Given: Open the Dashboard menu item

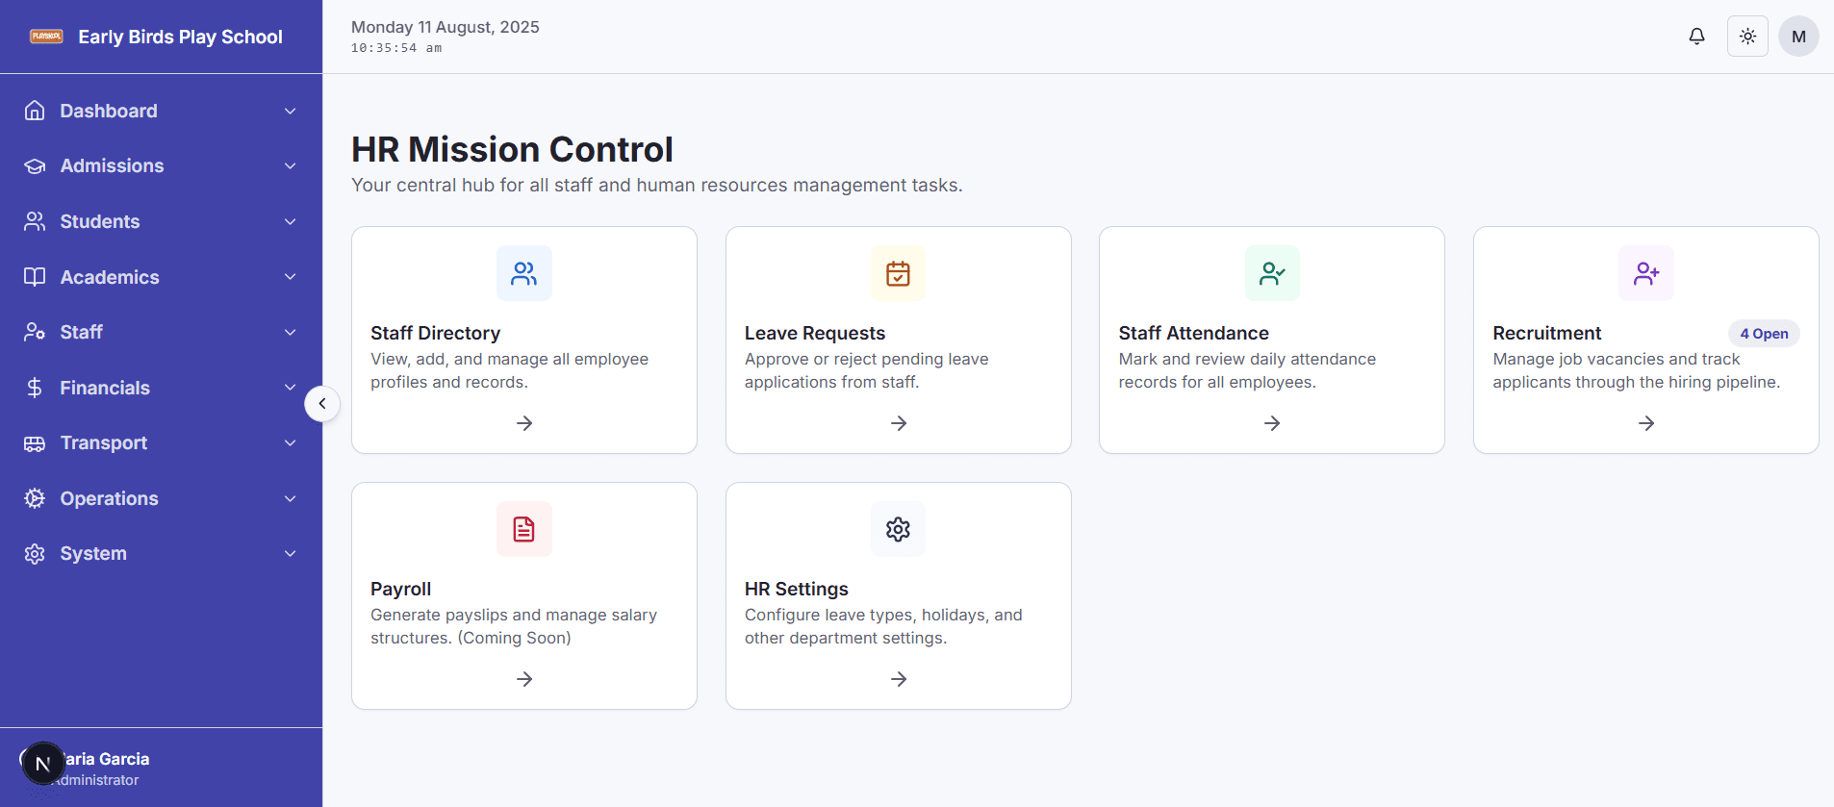Looking at the screenshot, I should [x=161, y=111].
